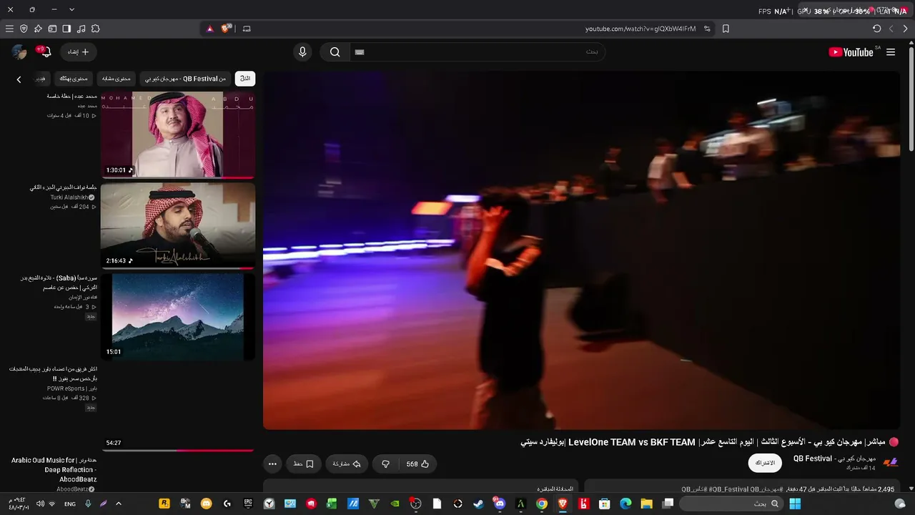Screen dimensions: 915x515
Task: Open the QB Festival channel avatar
Action: (891, 463)
